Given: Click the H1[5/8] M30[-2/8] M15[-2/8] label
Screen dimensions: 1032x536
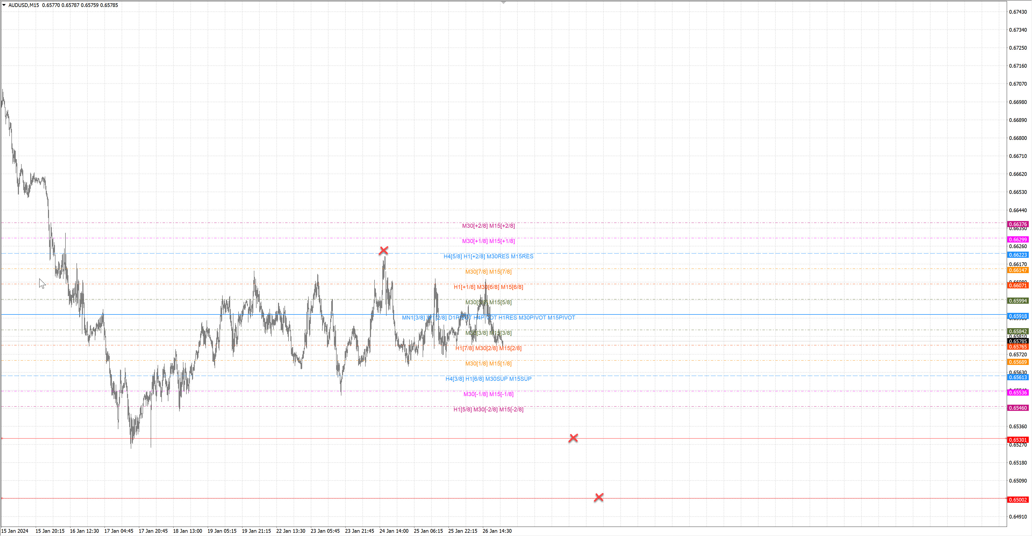Looking at the screenshot, I should [488, 410].
